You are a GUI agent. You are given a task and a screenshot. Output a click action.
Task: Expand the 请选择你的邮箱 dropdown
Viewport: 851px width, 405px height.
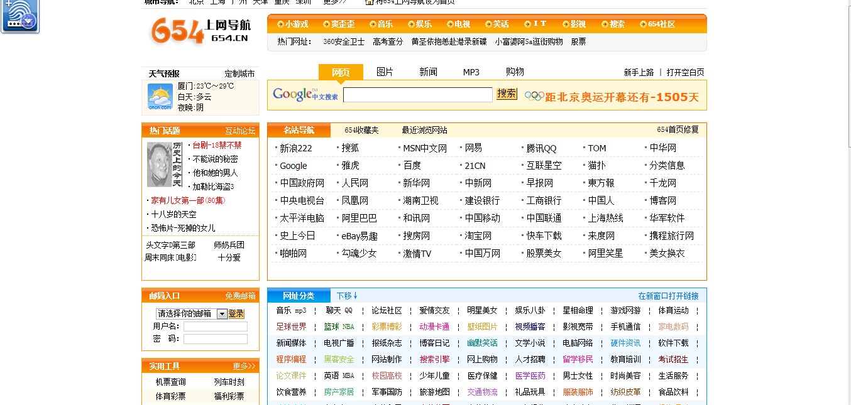click(192, 313)
